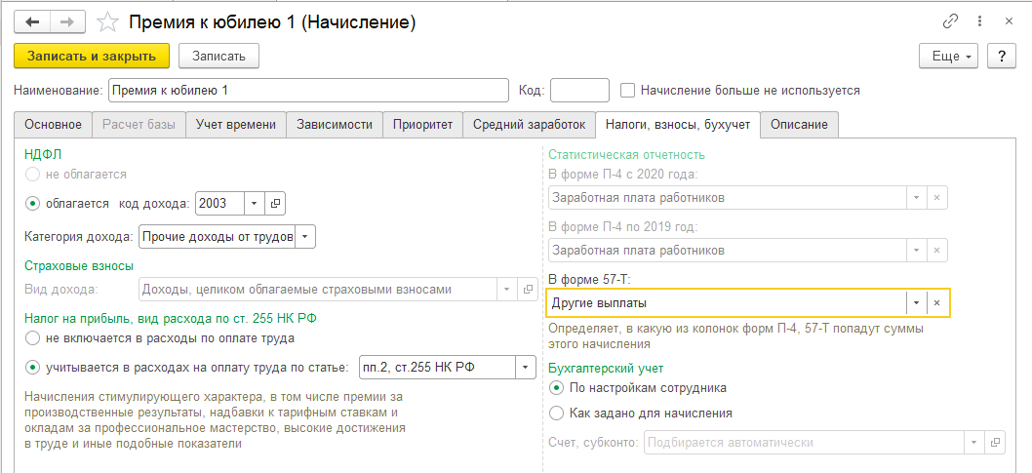Click 'Записать и закрыть' button
This screenshot has height=473, width=1032.
point(92,57)
